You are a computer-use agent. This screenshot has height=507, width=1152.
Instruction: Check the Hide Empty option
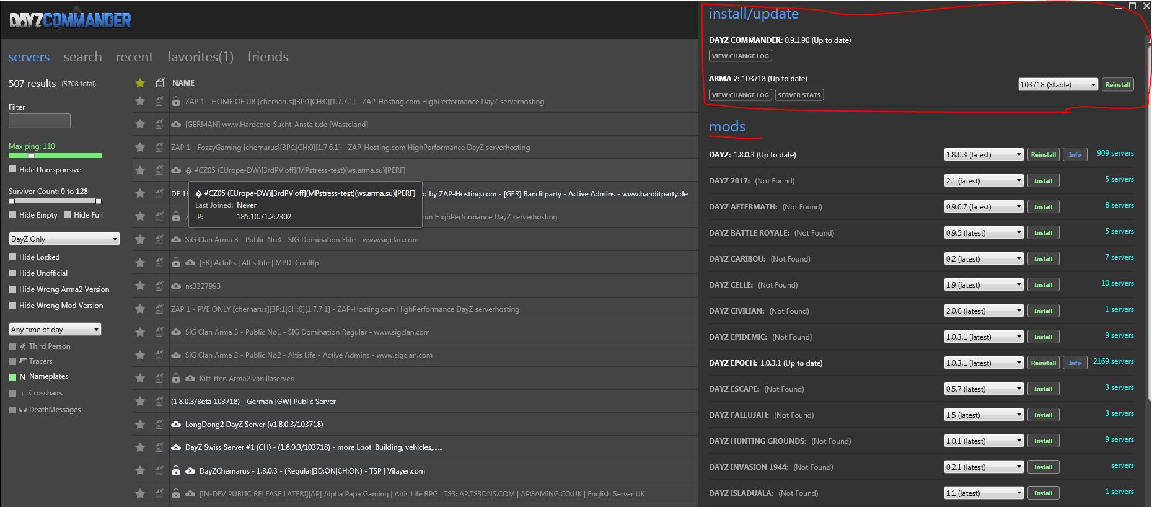coord(12,214)
